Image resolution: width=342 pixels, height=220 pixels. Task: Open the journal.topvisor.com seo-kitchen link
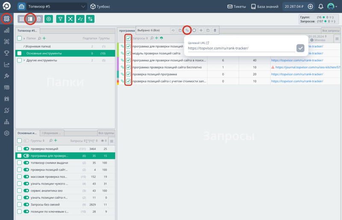[x=307, y=67]
